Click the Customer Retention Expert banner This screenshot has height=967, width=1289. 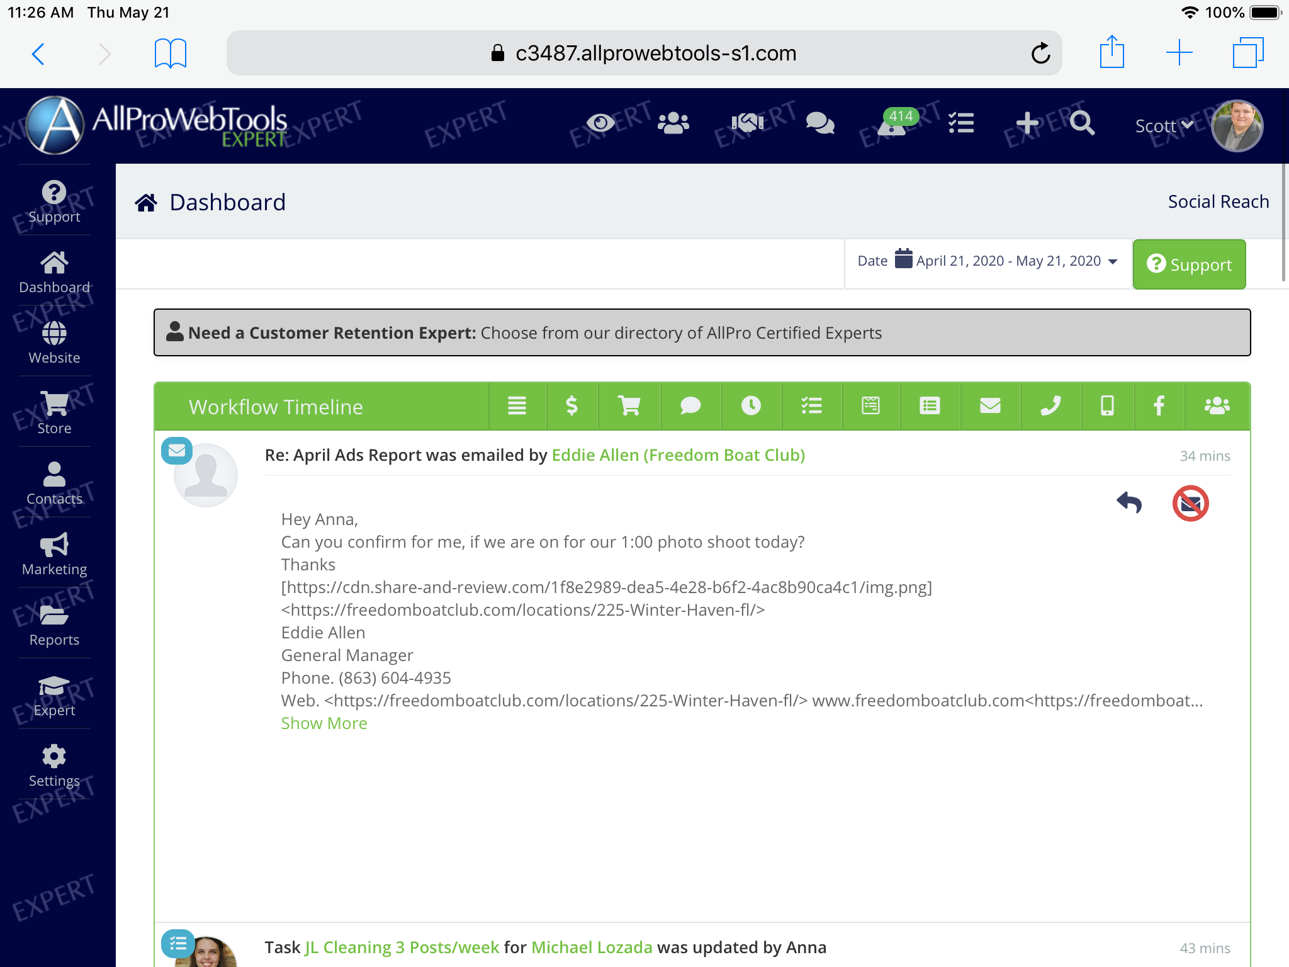click(x=702, y=332)
